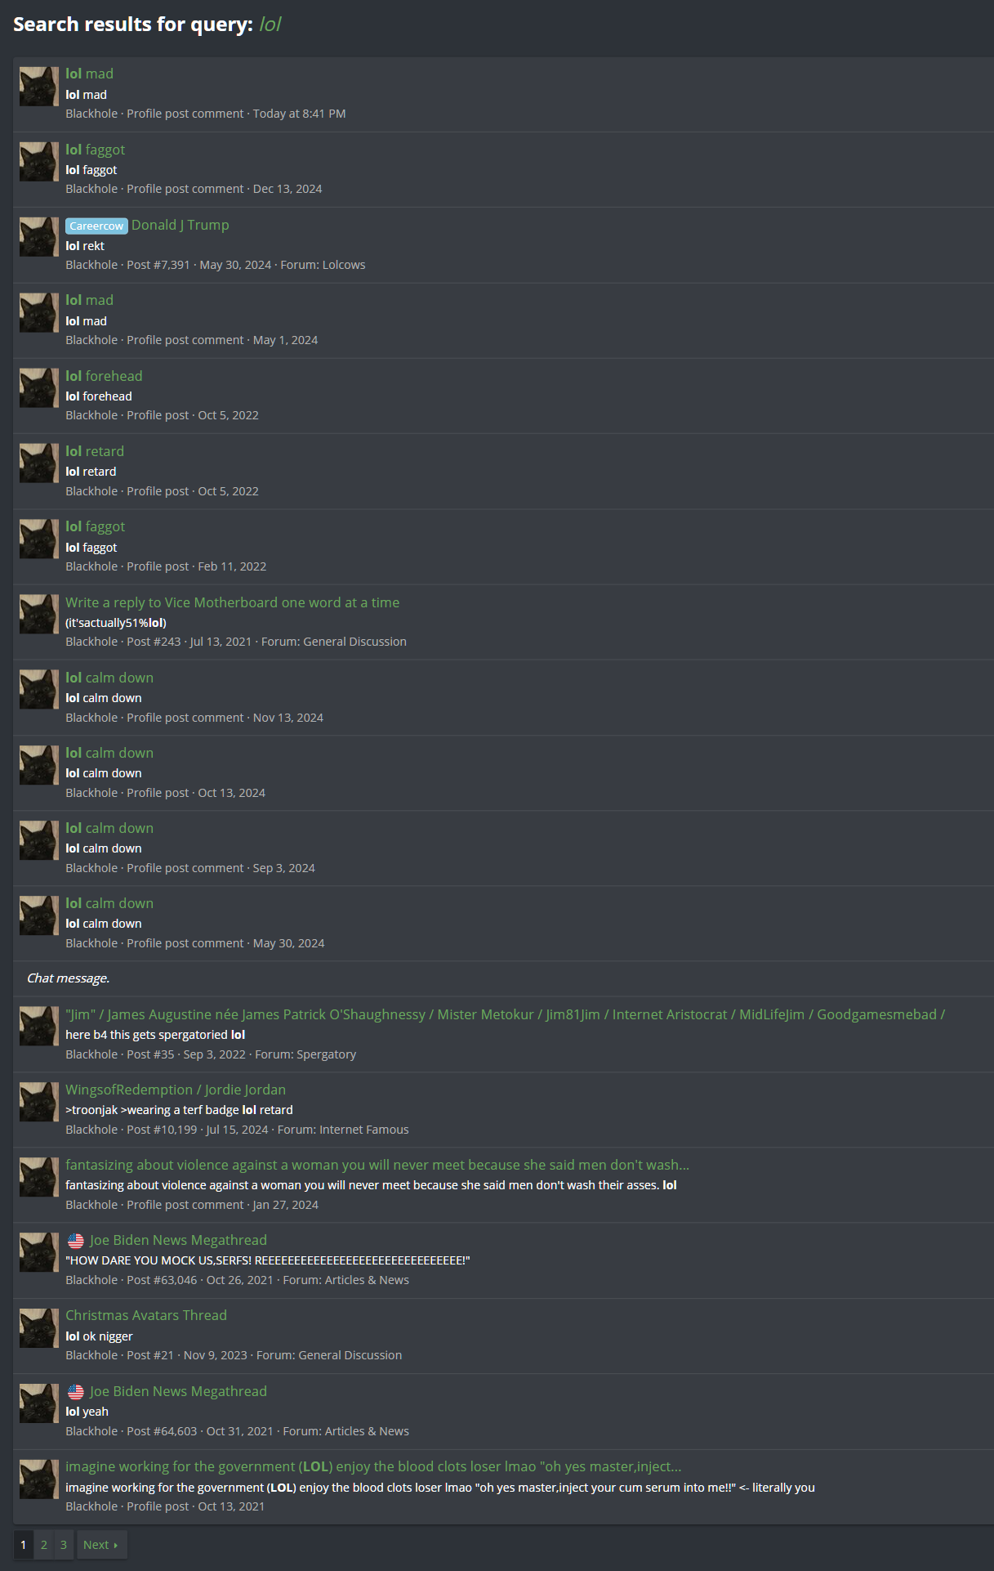
Task: Go to results page 2
Action: [x=44, y=1545]
